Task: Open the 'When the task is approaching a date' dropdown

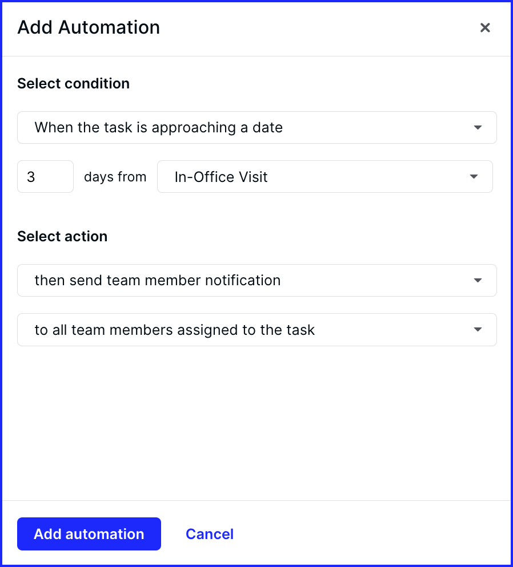Action: coord(256,127)
